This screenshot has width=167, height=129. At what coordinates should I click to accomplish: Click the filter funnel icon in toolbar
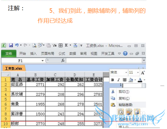click(54, 45)
